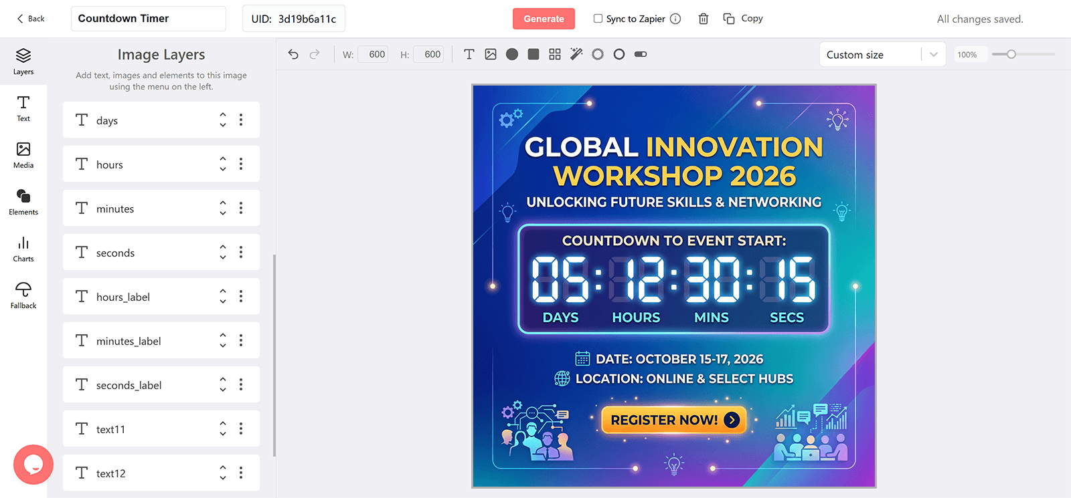Click the dotted ring icon in toolbar
Viewport: 1071px width, 498px height.
[598, 54]
